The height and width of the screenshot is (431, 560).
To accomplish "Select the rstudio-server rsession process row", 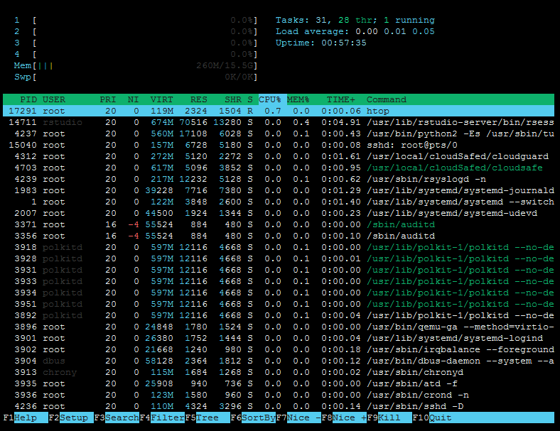I will (x=279, y=122).
